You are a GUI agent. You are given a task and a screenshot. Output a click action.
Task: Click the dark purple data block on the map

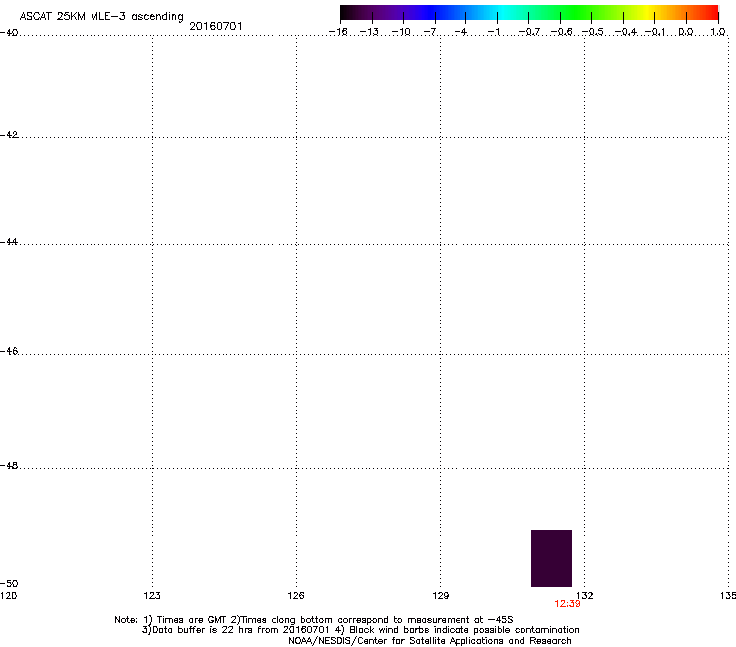click(552, 558)
